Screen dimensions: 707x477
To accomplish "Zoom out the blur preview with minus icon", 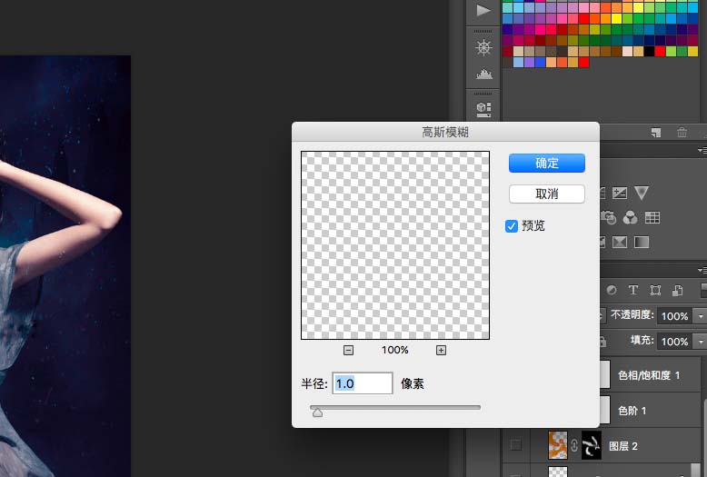I will pyautogui.click(x=348, y=351).
